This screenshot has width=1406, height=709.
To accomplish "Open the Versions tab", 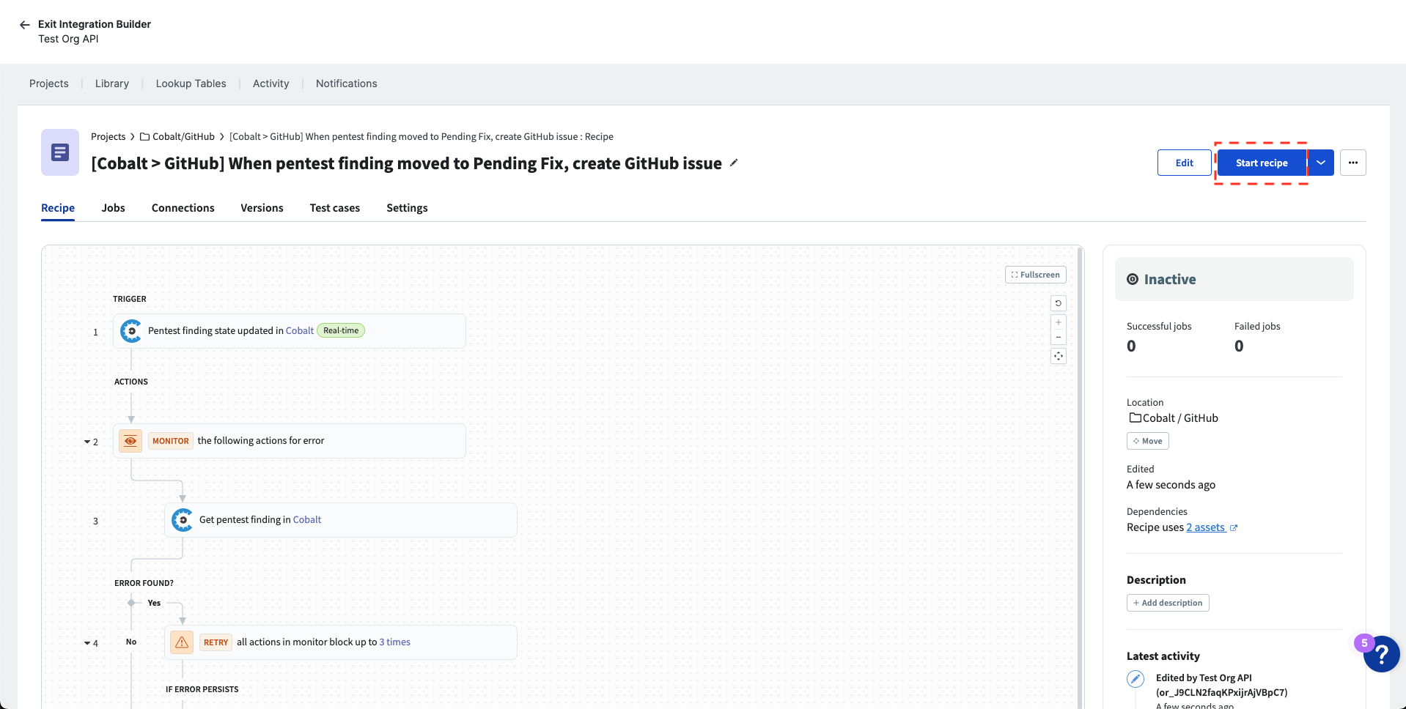I will (x=262, y=208).
